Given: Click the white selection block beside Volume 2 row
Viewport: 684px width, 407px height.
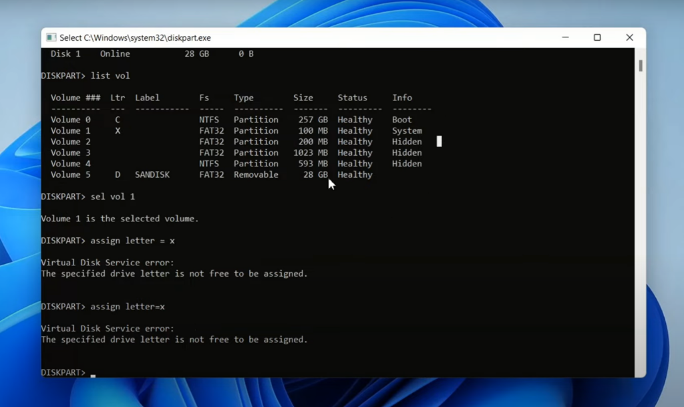Looking at the screenshot, I should coord(440,141).
